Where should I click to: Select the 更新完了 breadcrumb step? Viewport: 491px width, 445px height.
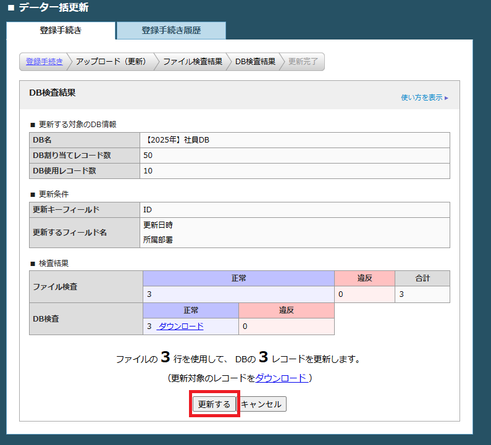(303, 62)
